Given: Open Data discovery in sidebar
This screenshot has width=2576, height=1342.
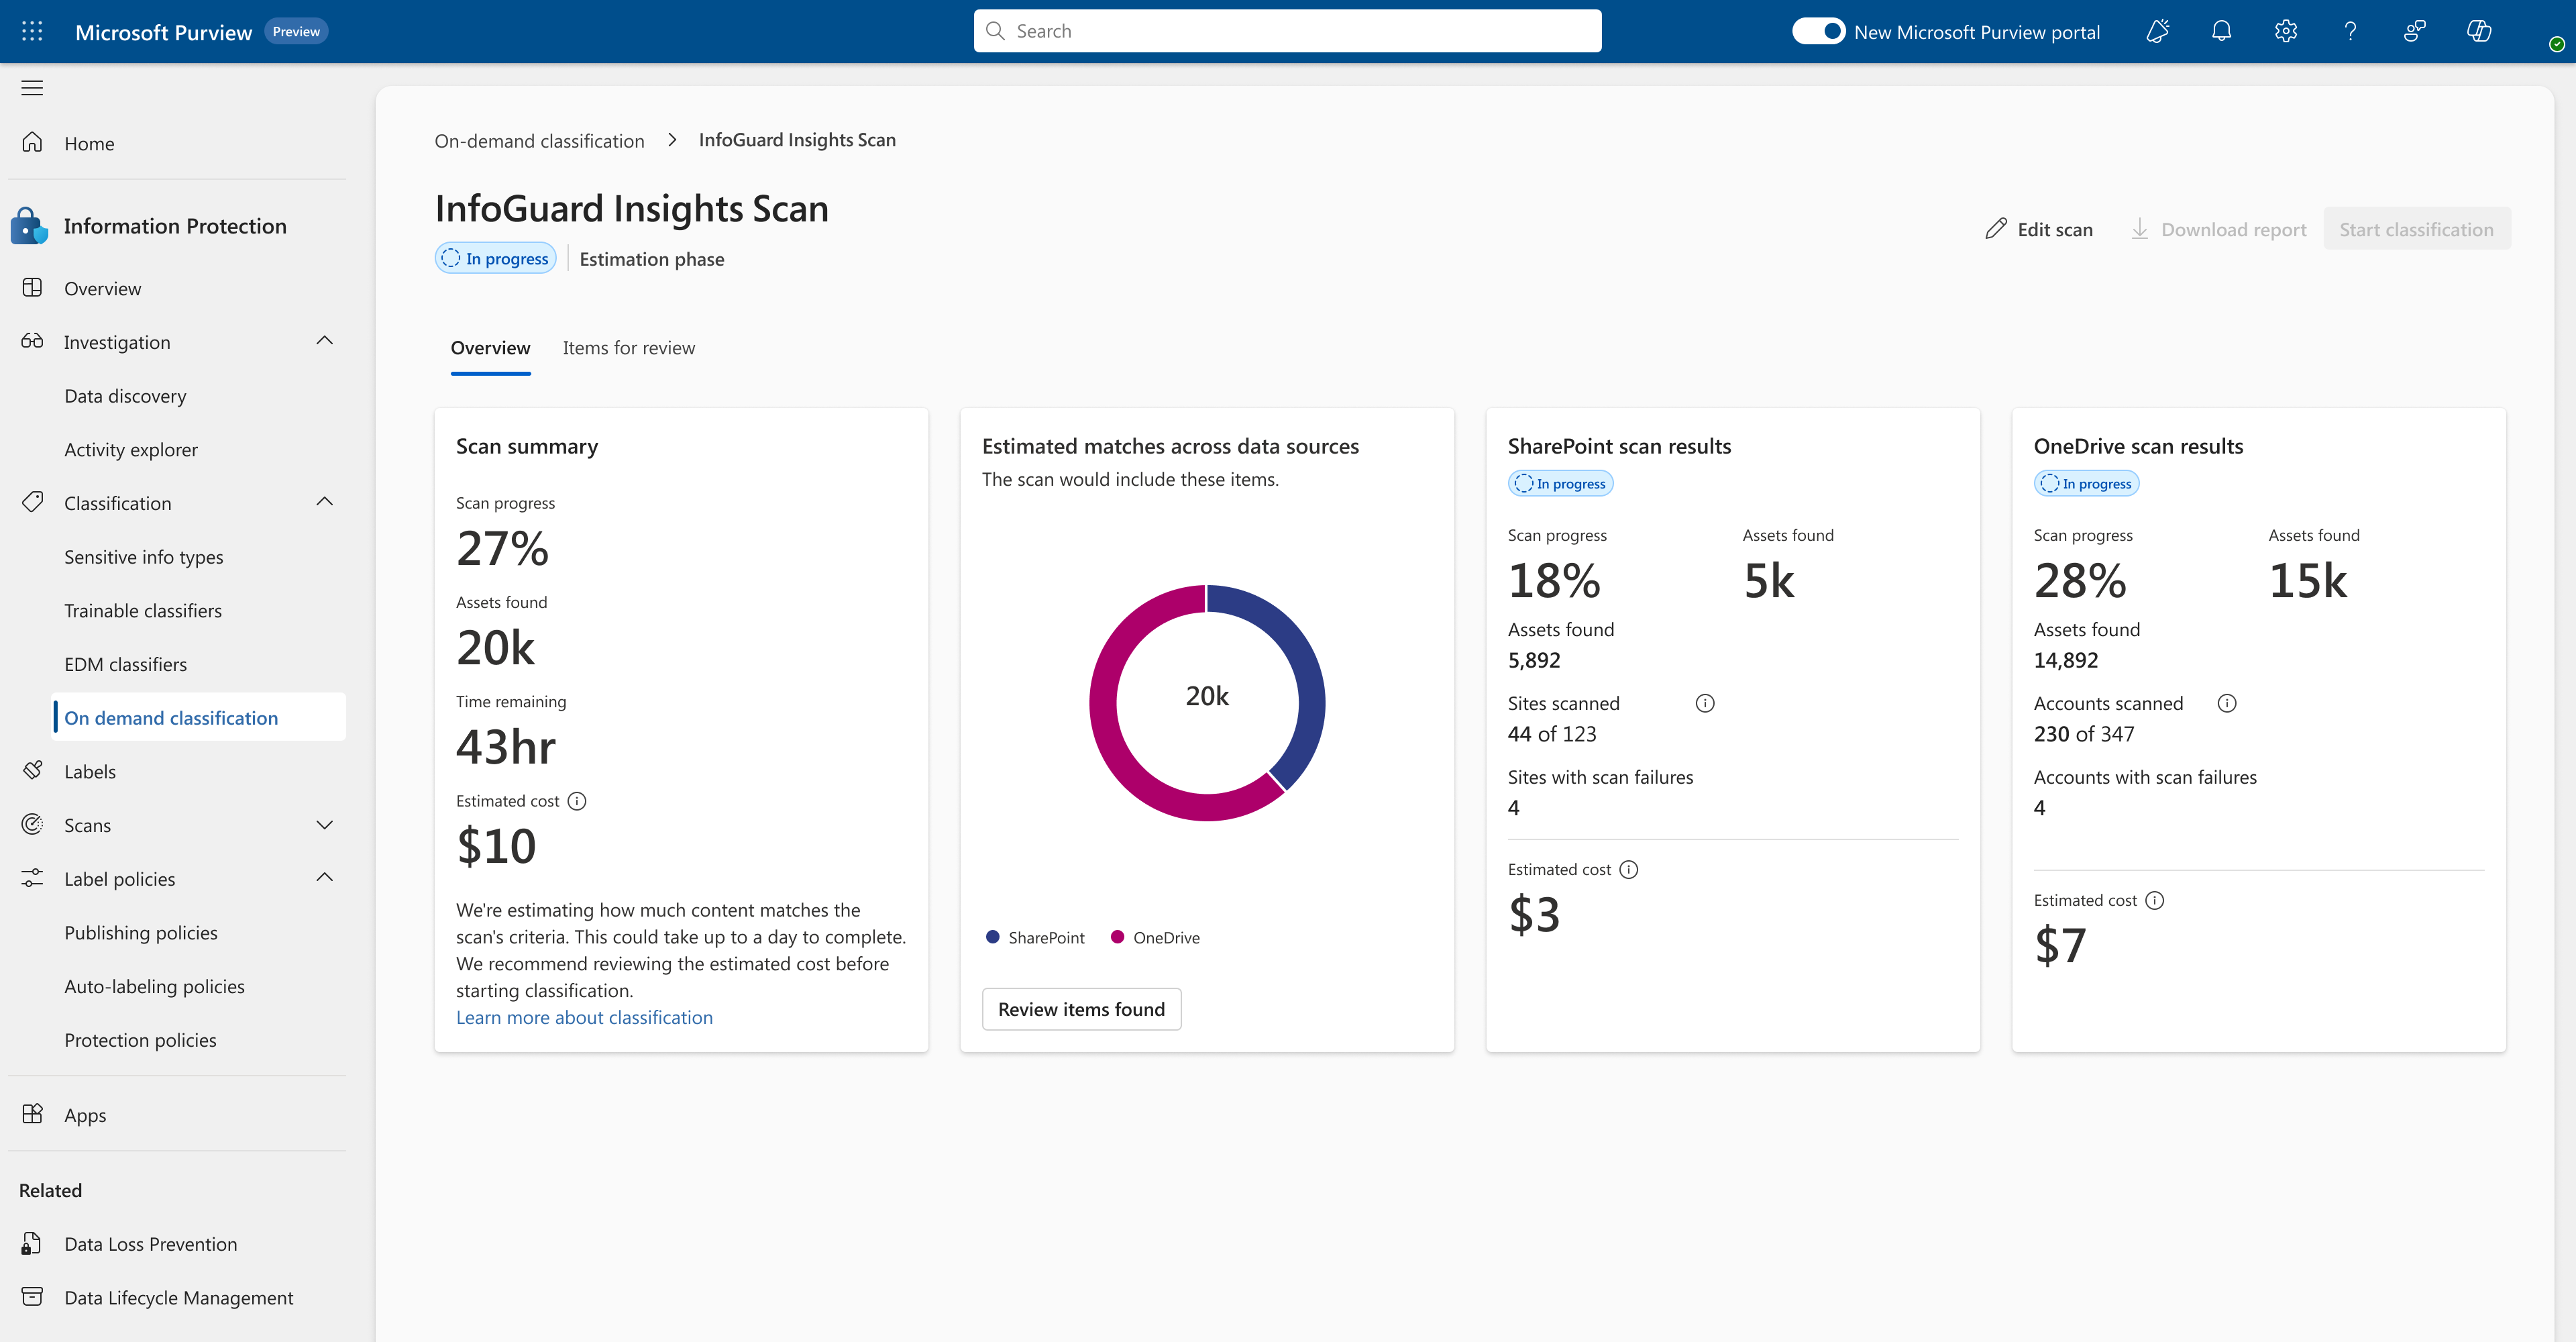Looking at the screenshot, I should click(x=125, y=396).
